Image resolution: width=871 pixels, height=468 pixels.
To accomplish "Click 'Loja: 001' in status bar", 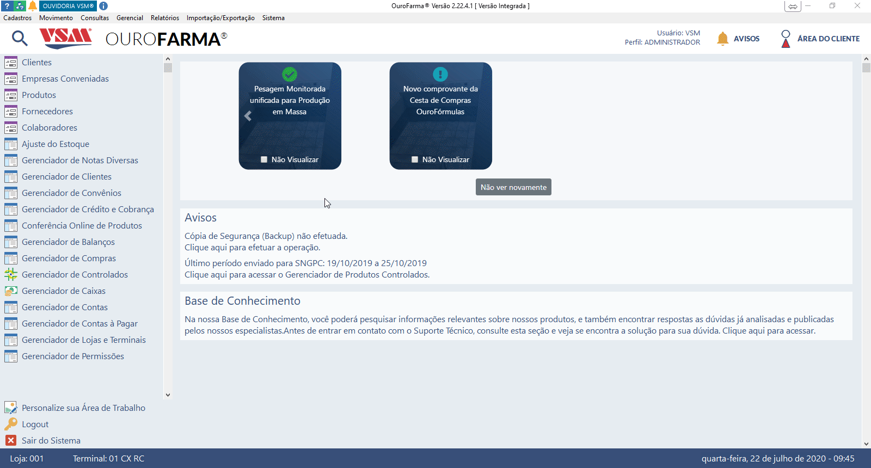I will pyautogui.click(x=27, y=459).
